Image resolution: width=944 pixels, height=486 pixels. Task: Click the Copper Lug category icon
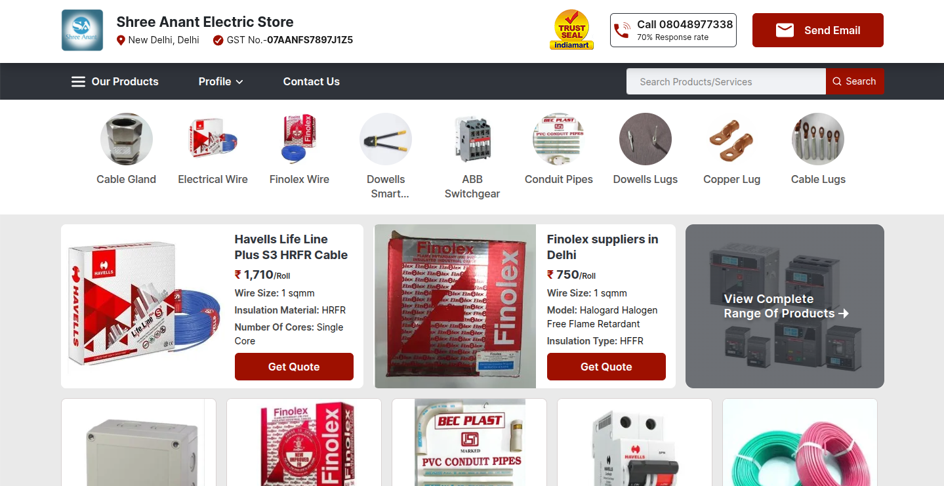coord(732,139)
